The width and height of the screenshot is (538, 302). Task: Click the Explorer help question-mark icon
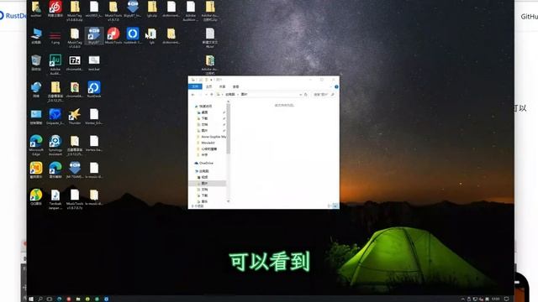point(336,86)
